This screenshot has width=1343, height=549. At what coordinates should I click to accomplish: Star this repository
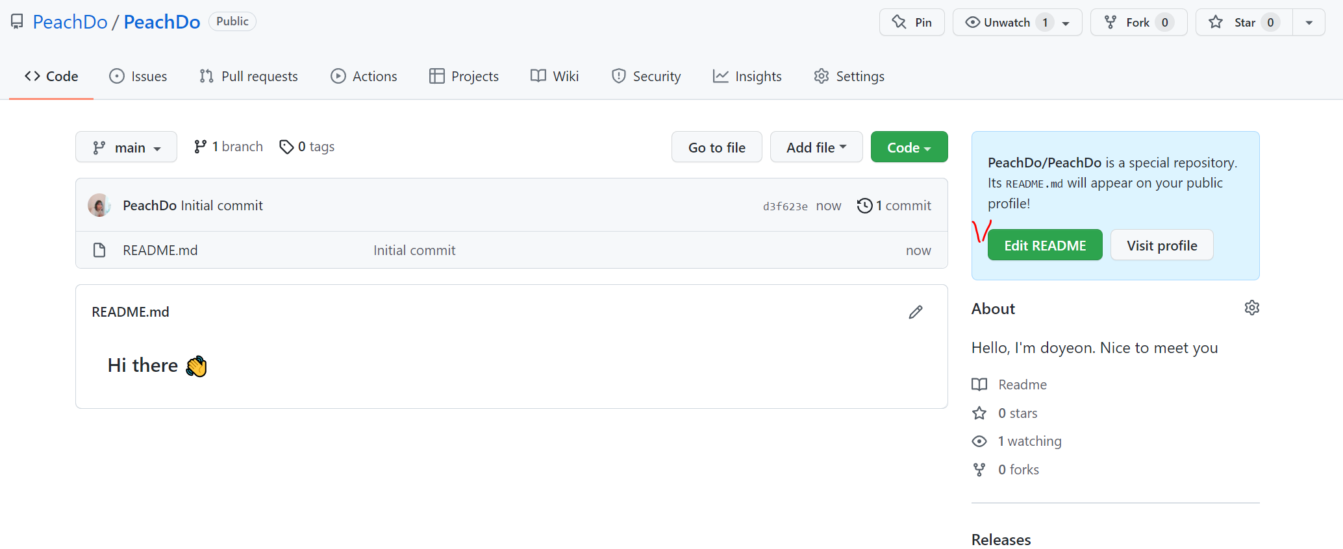pos(1244,22)
